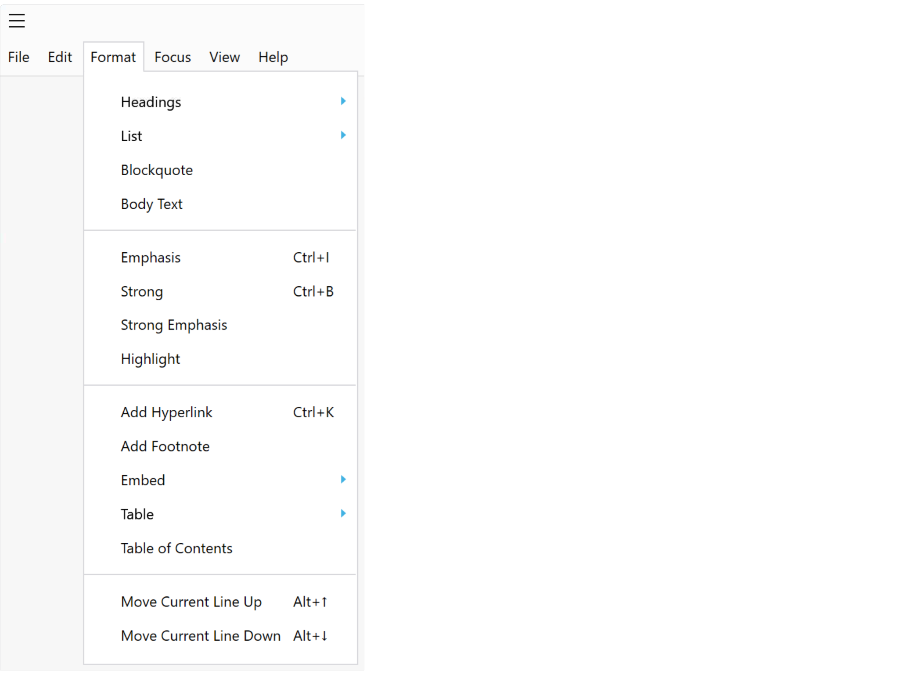The height and width of the screenshot is (674, 899).
Task: Expand the List submenu arrow
Action: [x=343, y=135]
